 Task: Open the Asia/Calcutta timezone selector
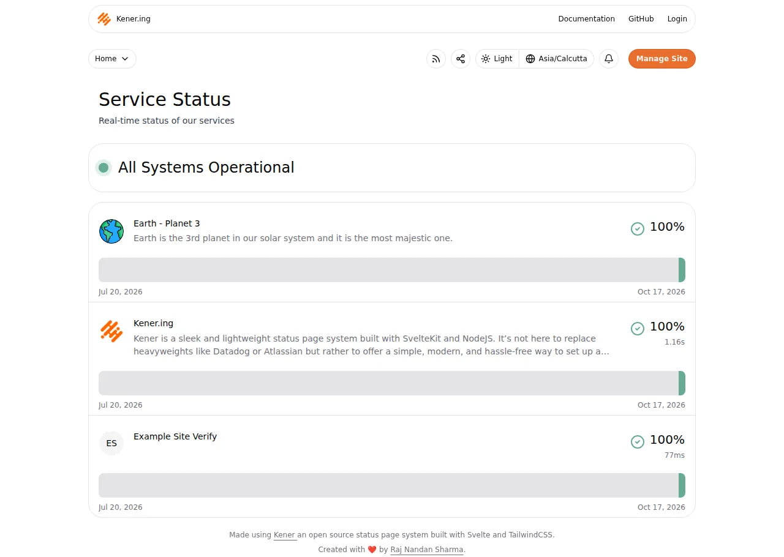click(x=556, y=59)
